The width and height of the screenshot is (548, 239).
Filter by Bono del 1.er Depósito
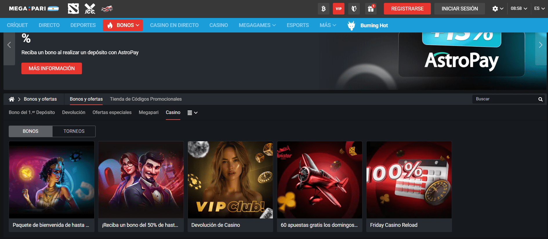click(32, 113)
